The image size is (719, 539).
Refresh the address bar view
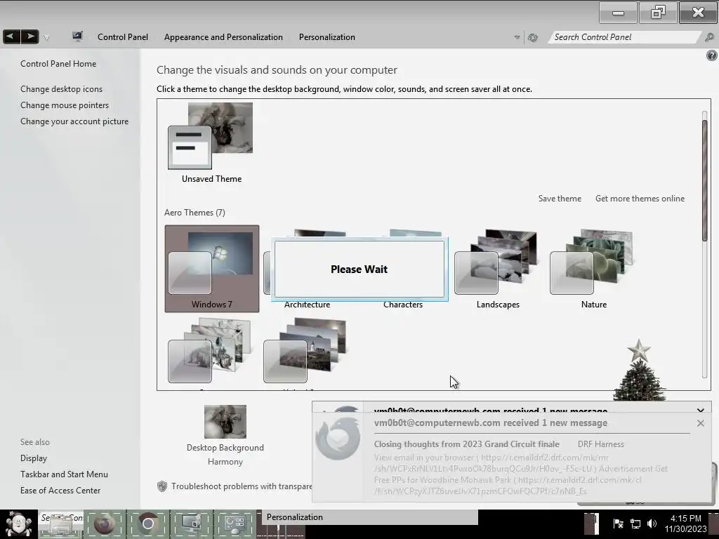532,38
